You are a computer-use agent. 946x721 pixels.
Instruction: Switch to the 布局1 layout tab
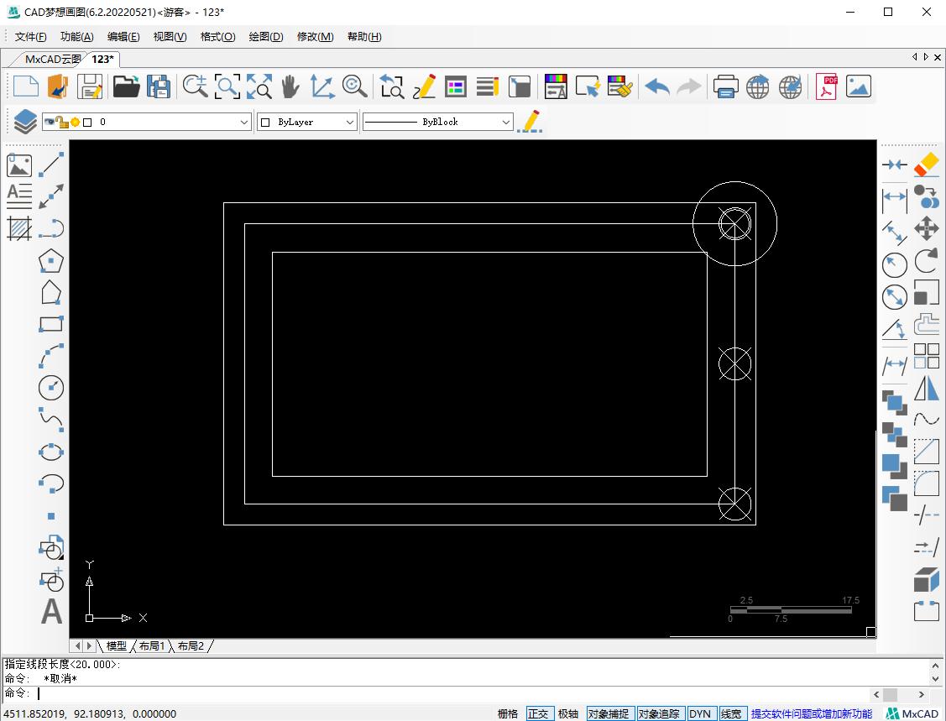pyautogui.click(x=152, y=645)
